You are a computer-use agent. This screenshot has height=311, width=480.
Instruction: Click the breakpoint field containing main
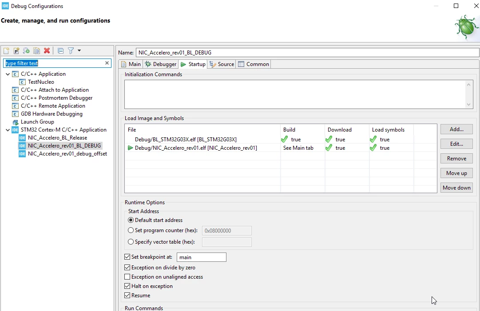(202, 257)
